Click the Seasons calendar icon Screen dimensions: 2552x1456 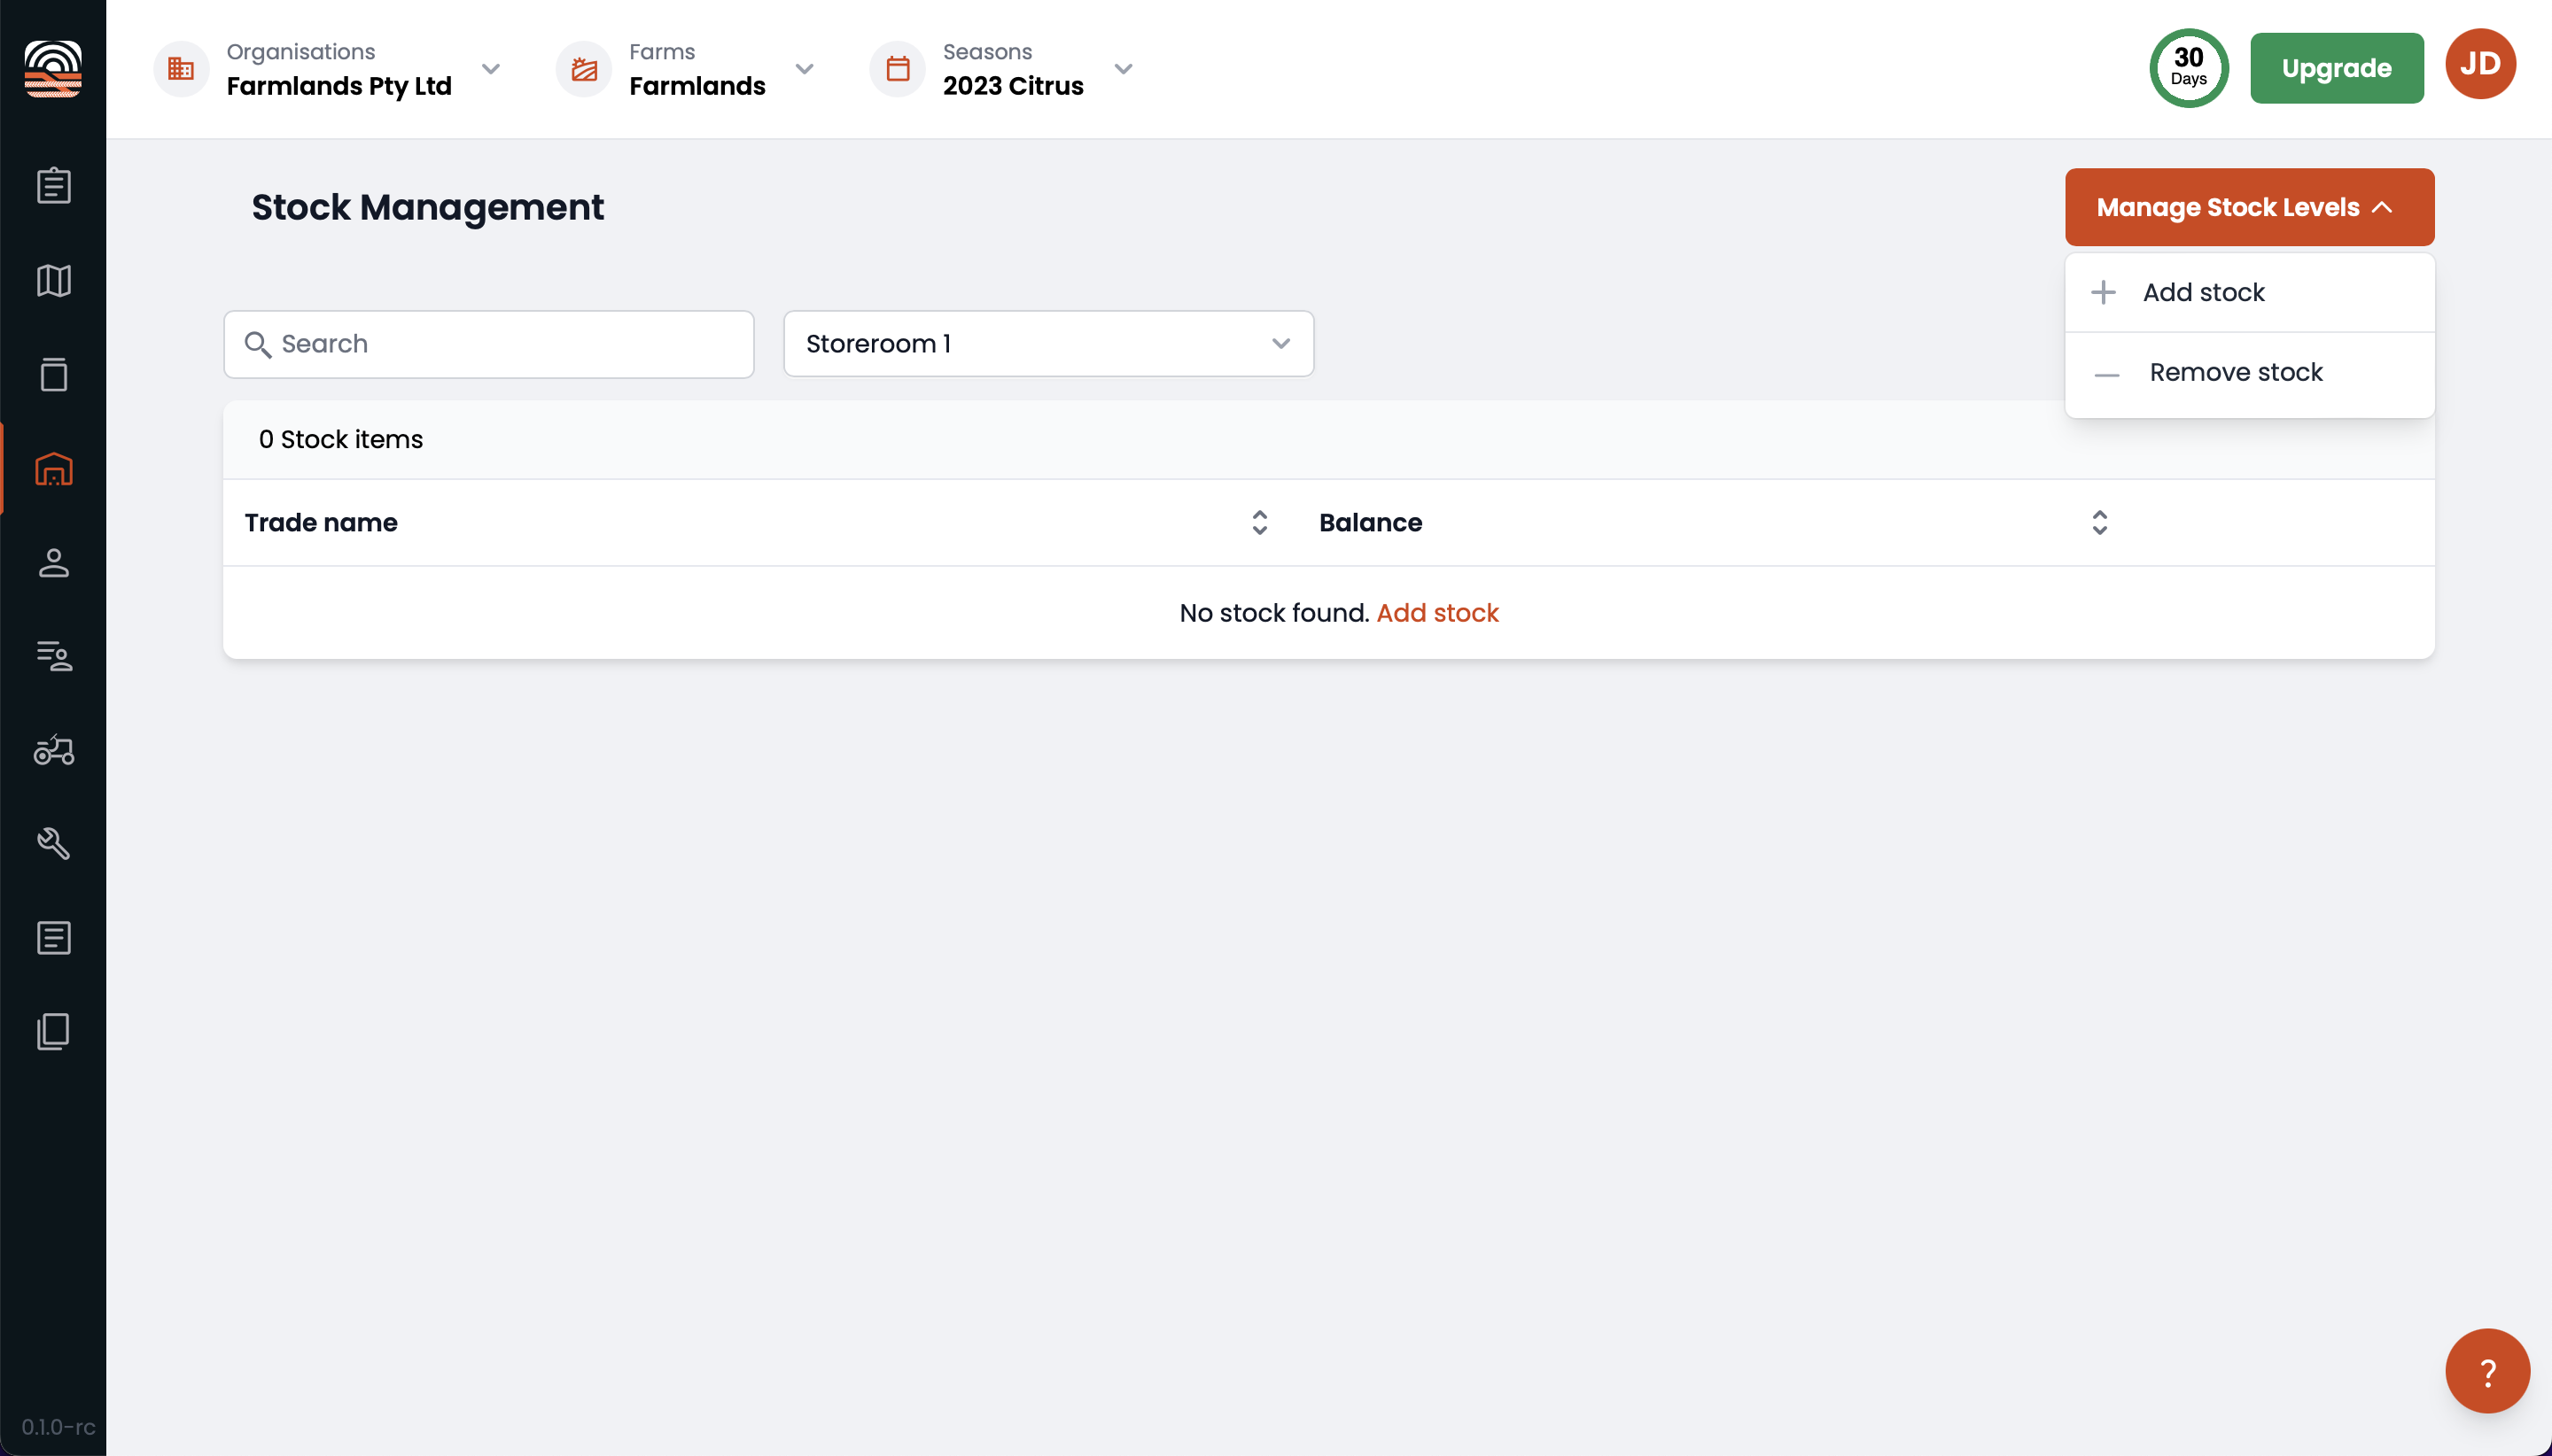899,69
